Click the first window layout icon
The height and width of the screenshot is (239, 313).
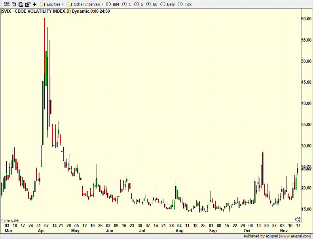[x=14, y=4]
